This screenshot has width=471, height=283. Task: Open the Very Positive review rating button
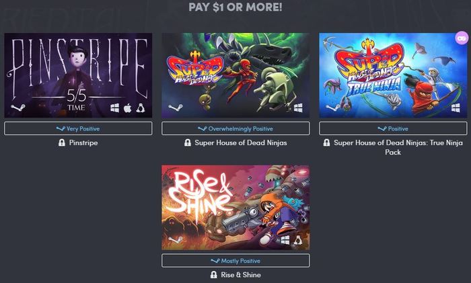[x=78, y=128]
